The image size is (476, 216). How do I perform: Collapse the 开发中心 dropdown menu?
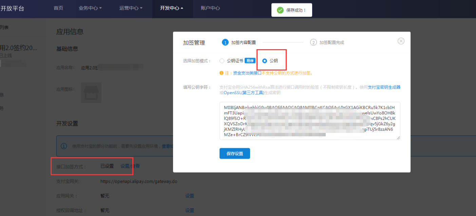tap(171, 8)
